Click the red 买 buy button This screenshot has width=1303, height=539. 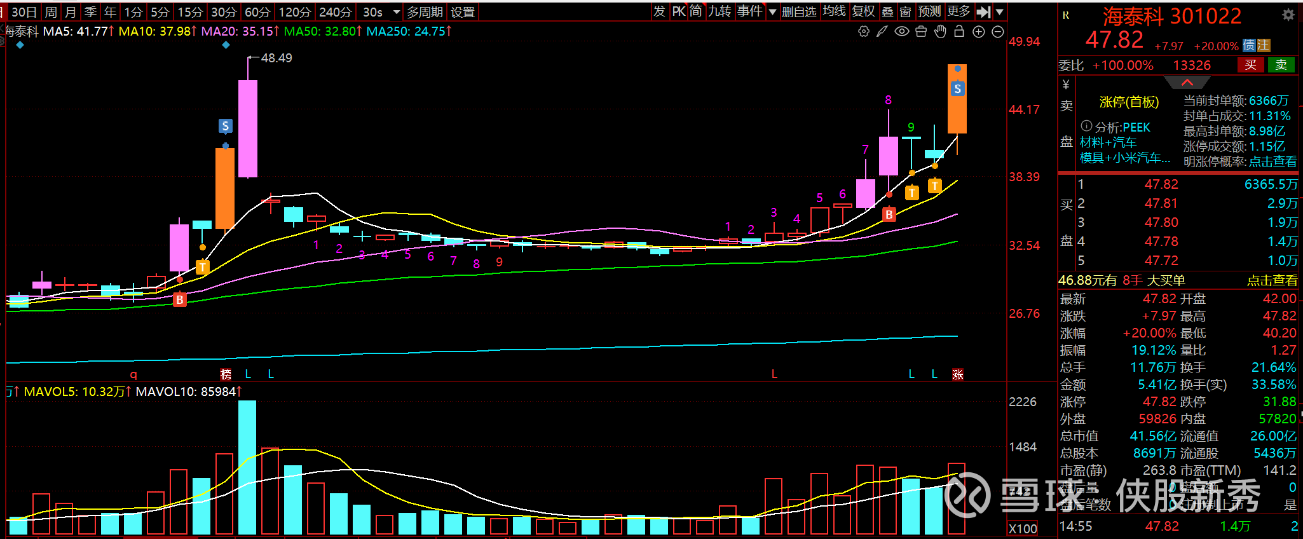point(1251,65)
